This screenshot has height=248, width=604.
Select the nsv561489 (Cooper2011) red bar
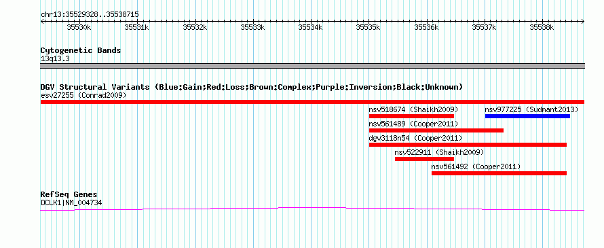click(x=436, y=130)
